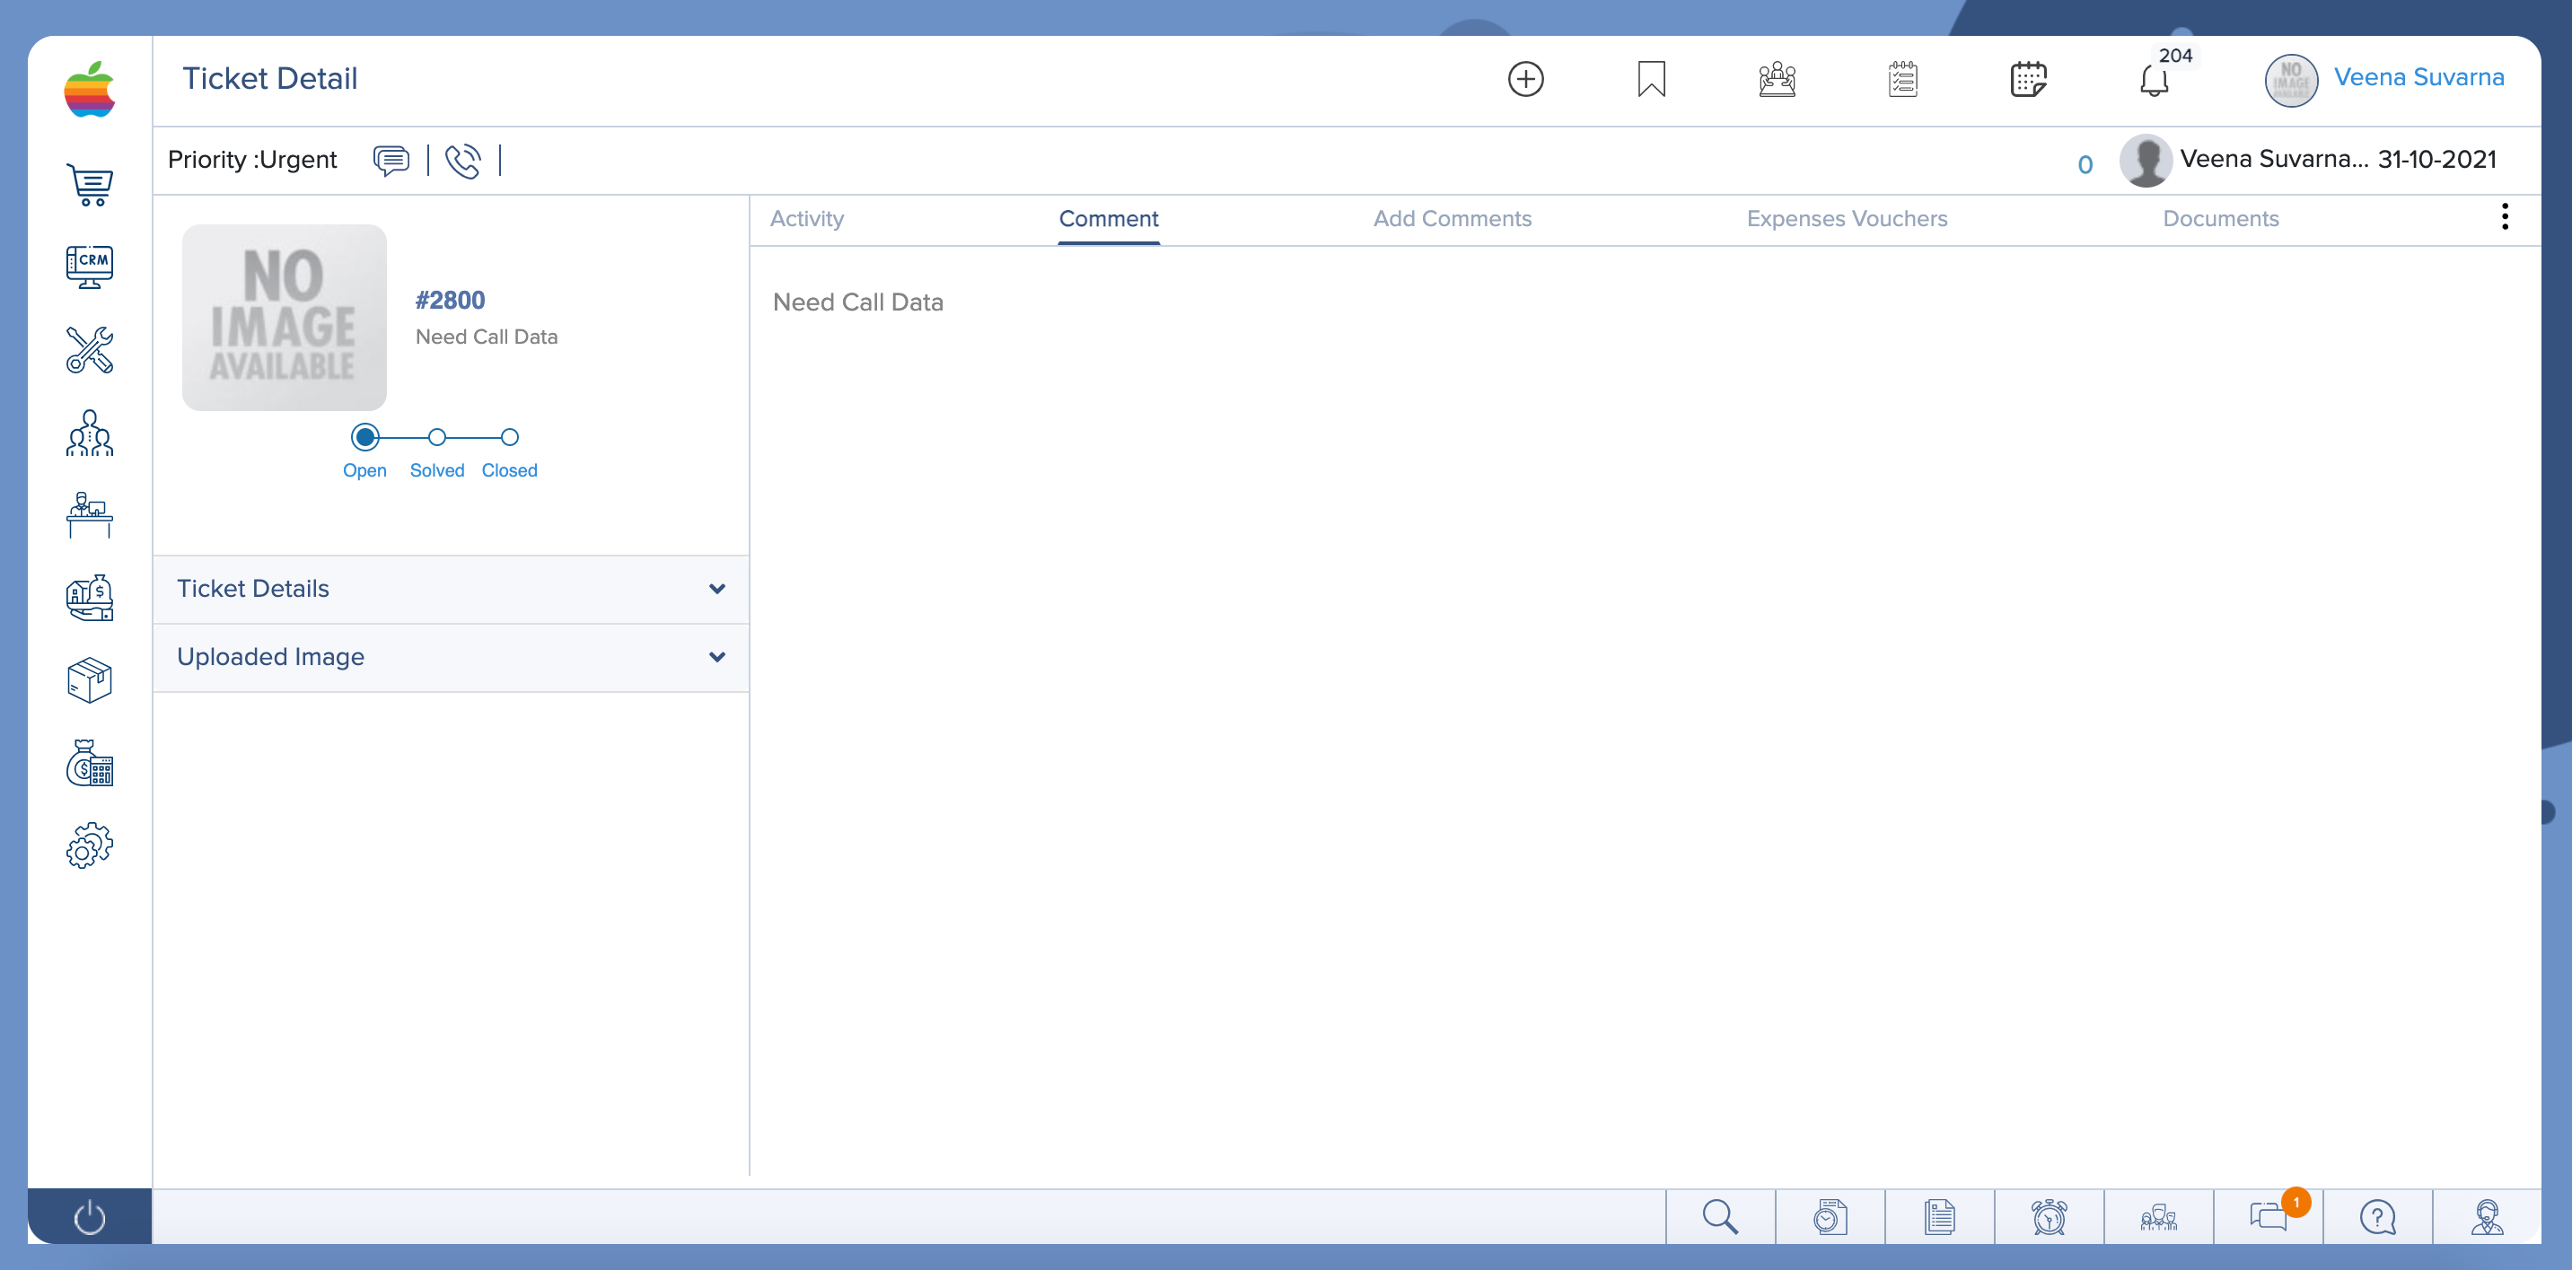The width and height of the screenshot is (2572, 1270).
Task: Open the shopping cart sidebar module
Action: coord(89,185)
